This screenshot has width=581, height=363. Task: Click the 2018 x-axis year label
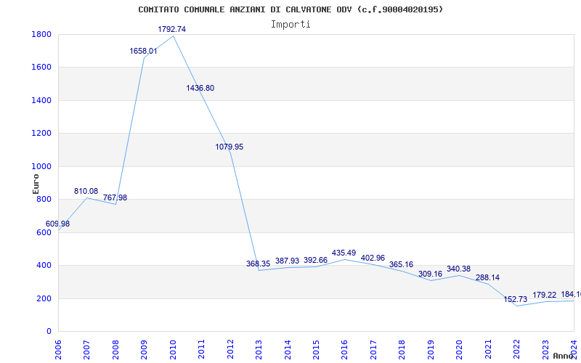click(402, 349)
